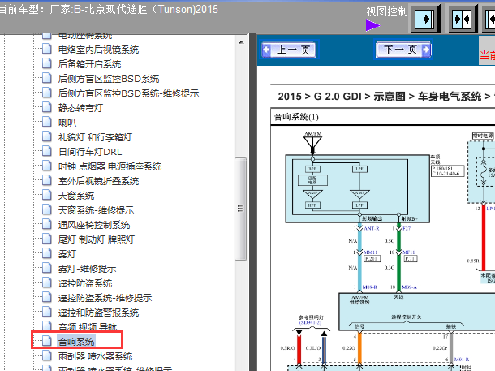This screenshot has height=371, width=495.
Task: Click ANT-R connector label in diagram
Action: pyautogui.click(x=372, y=228)
